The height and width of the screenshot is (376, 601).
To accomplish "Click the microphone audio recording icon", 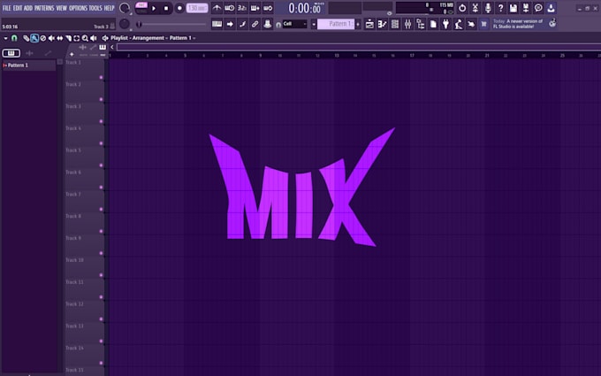I will 488,8.
